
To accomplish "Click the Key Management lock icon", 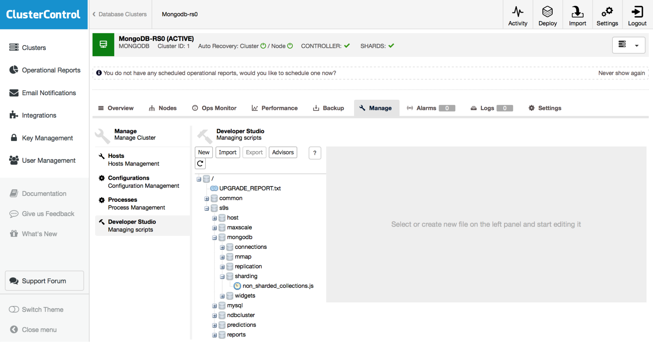I will (14, 138).
